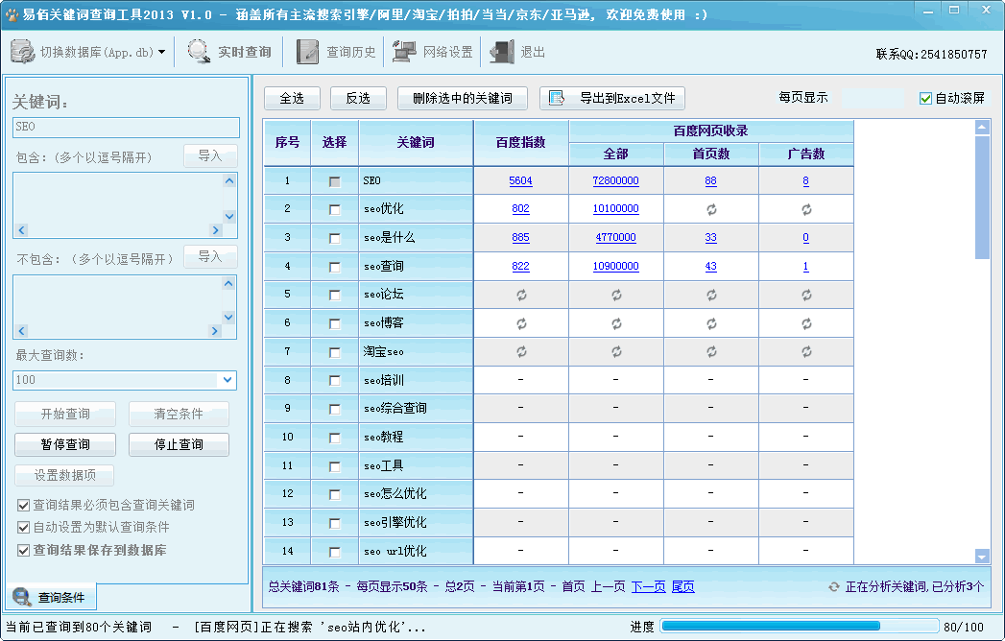Open the query history icon
Image resolution: width=1005 pixels, height=641 pixels.
(x=307, y=52)
